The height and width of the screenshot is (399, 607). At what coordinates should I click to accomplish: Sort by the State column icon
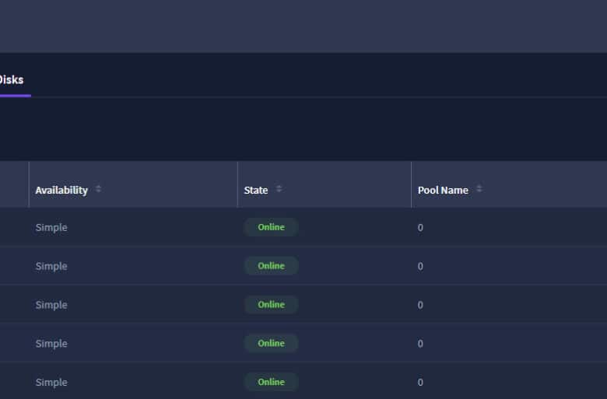point(279,189)
